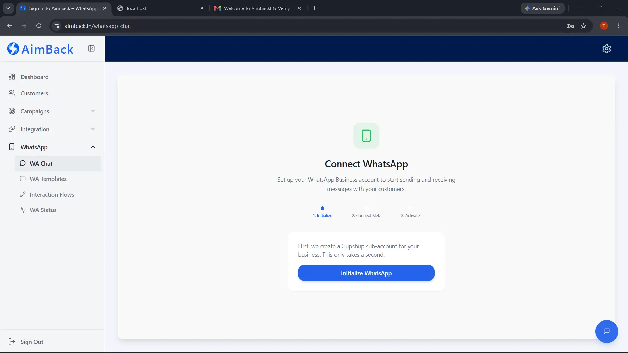Click the Campaigns target icon
Image resolution: width=628 pixels, height=353 pixels.
tap(12, 111)
